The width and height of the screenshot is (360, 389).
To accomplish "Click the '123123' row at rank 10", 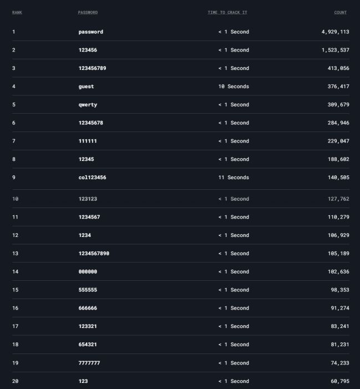I will click(x=181, y=199).
